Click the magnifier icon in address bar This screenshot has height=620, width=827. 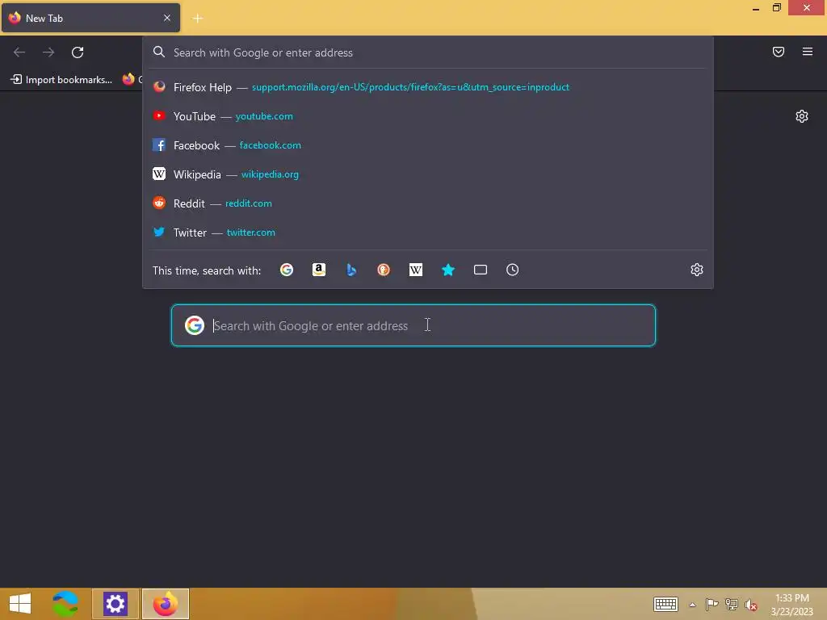pyautogui.click(x=159, y=52)
